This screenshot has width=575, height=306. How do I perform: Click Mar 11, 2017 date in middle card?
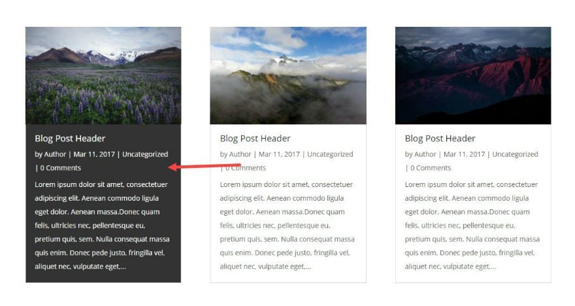[x=280, y=154]
